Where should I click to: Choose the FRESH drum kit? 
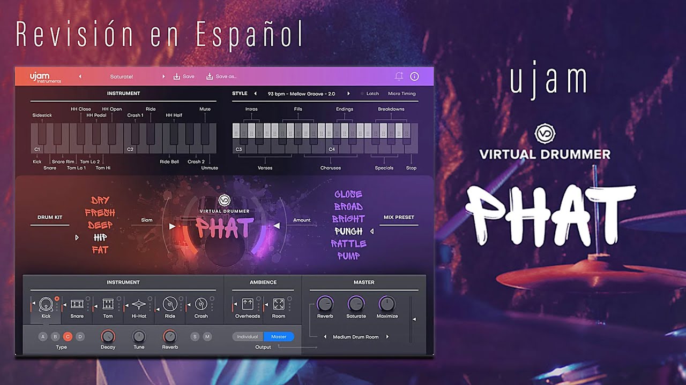point(100,213)
